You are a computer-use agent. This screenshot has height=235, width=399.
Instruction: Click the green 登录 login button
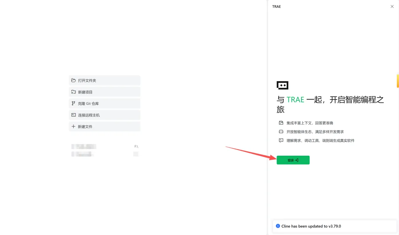pos(293,160)
